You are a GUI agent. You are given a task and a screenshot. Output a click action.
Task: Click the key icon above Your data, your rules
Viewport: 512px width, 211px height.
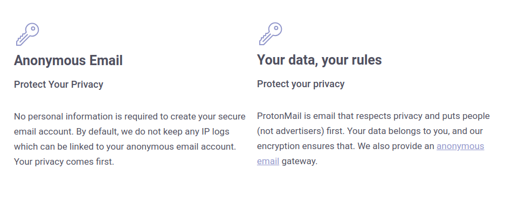[x=271, y=33]
